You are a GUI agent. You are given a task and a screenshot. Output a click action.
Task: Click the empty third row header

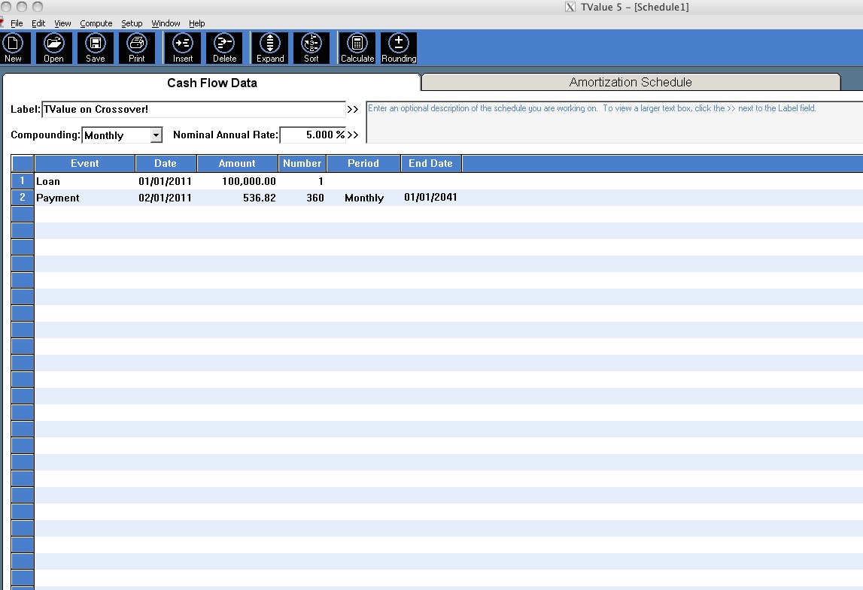(x=23, y=214)
